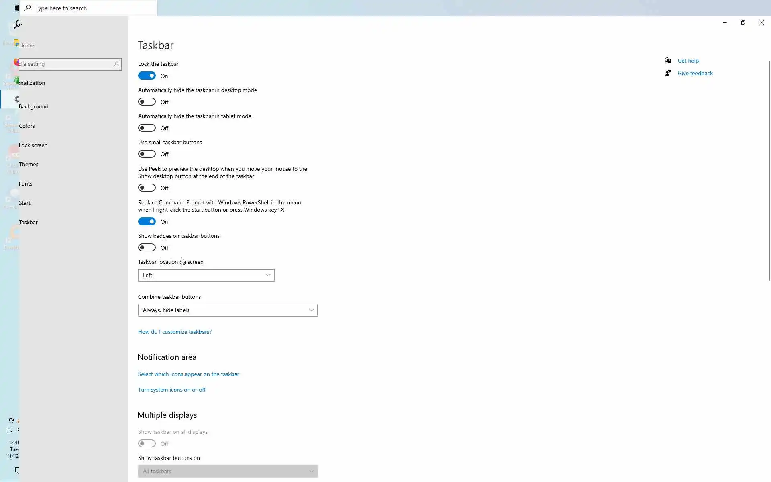Click the Give feedback person icon
Viewport: 771px width, 482px height.
668,73
